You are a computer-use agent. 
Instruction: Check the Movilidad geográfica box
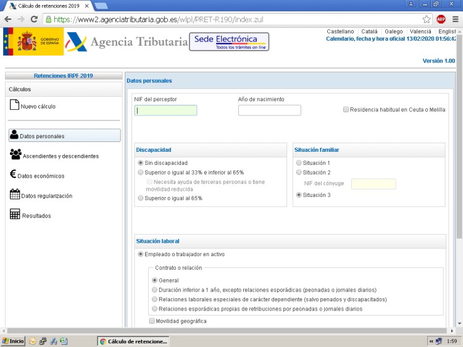point(152,321)
